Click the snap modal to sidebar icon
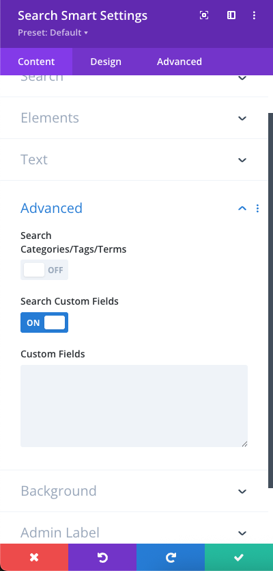Viewport: 273px width, 571px height. 231,15
